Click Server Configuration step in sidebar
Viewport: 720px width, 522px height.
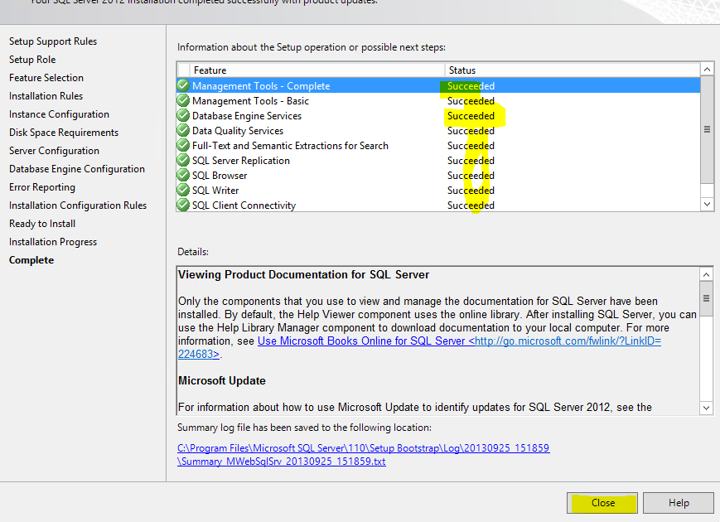[x=54, y=151]
